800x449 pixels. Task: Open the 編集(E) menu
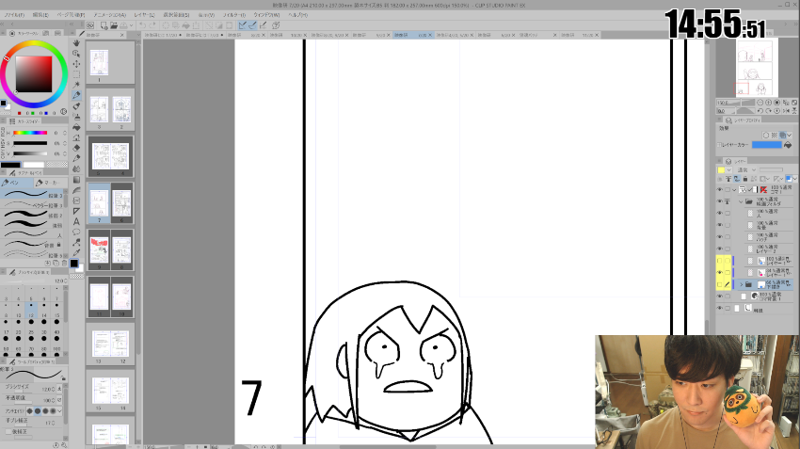pyautogui.click(x=40, y=15)
